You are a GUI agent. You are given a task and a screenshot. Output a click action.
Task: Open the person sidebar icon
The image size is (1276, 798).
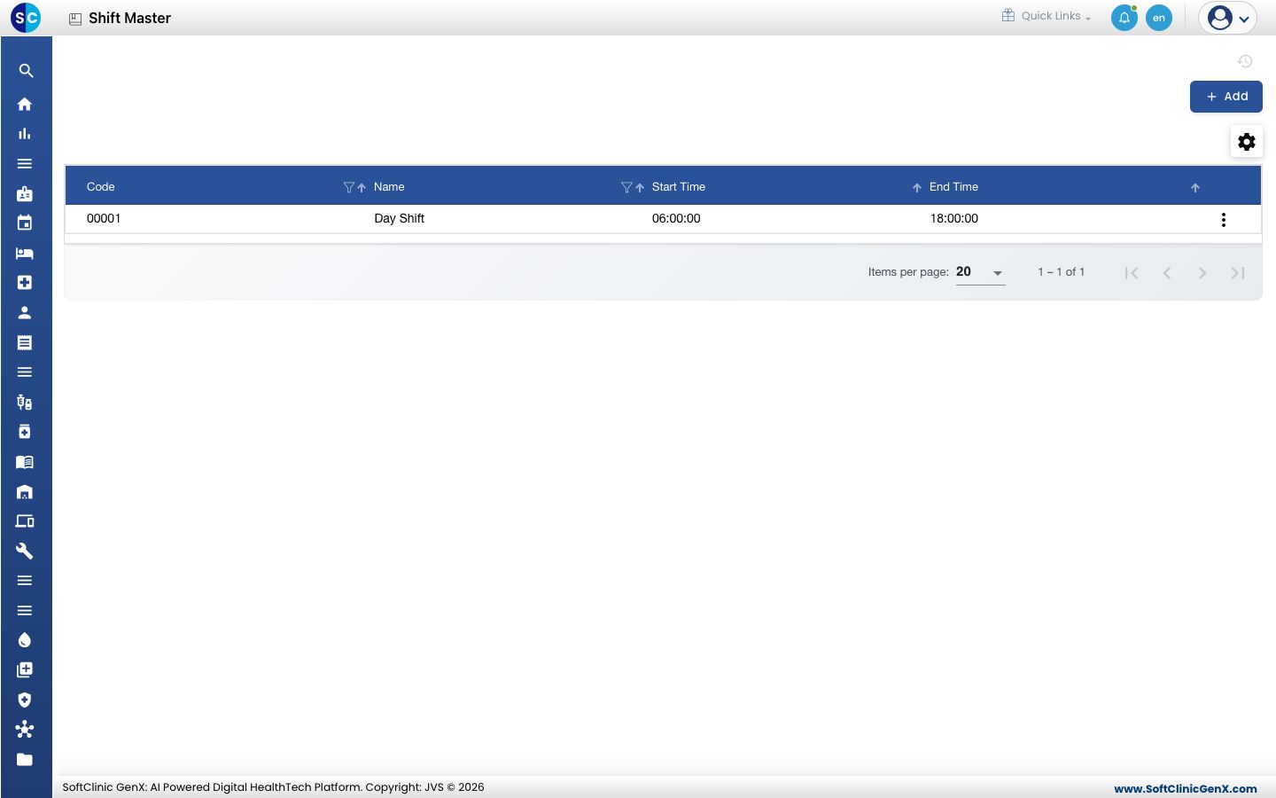(x=25, y=313)
